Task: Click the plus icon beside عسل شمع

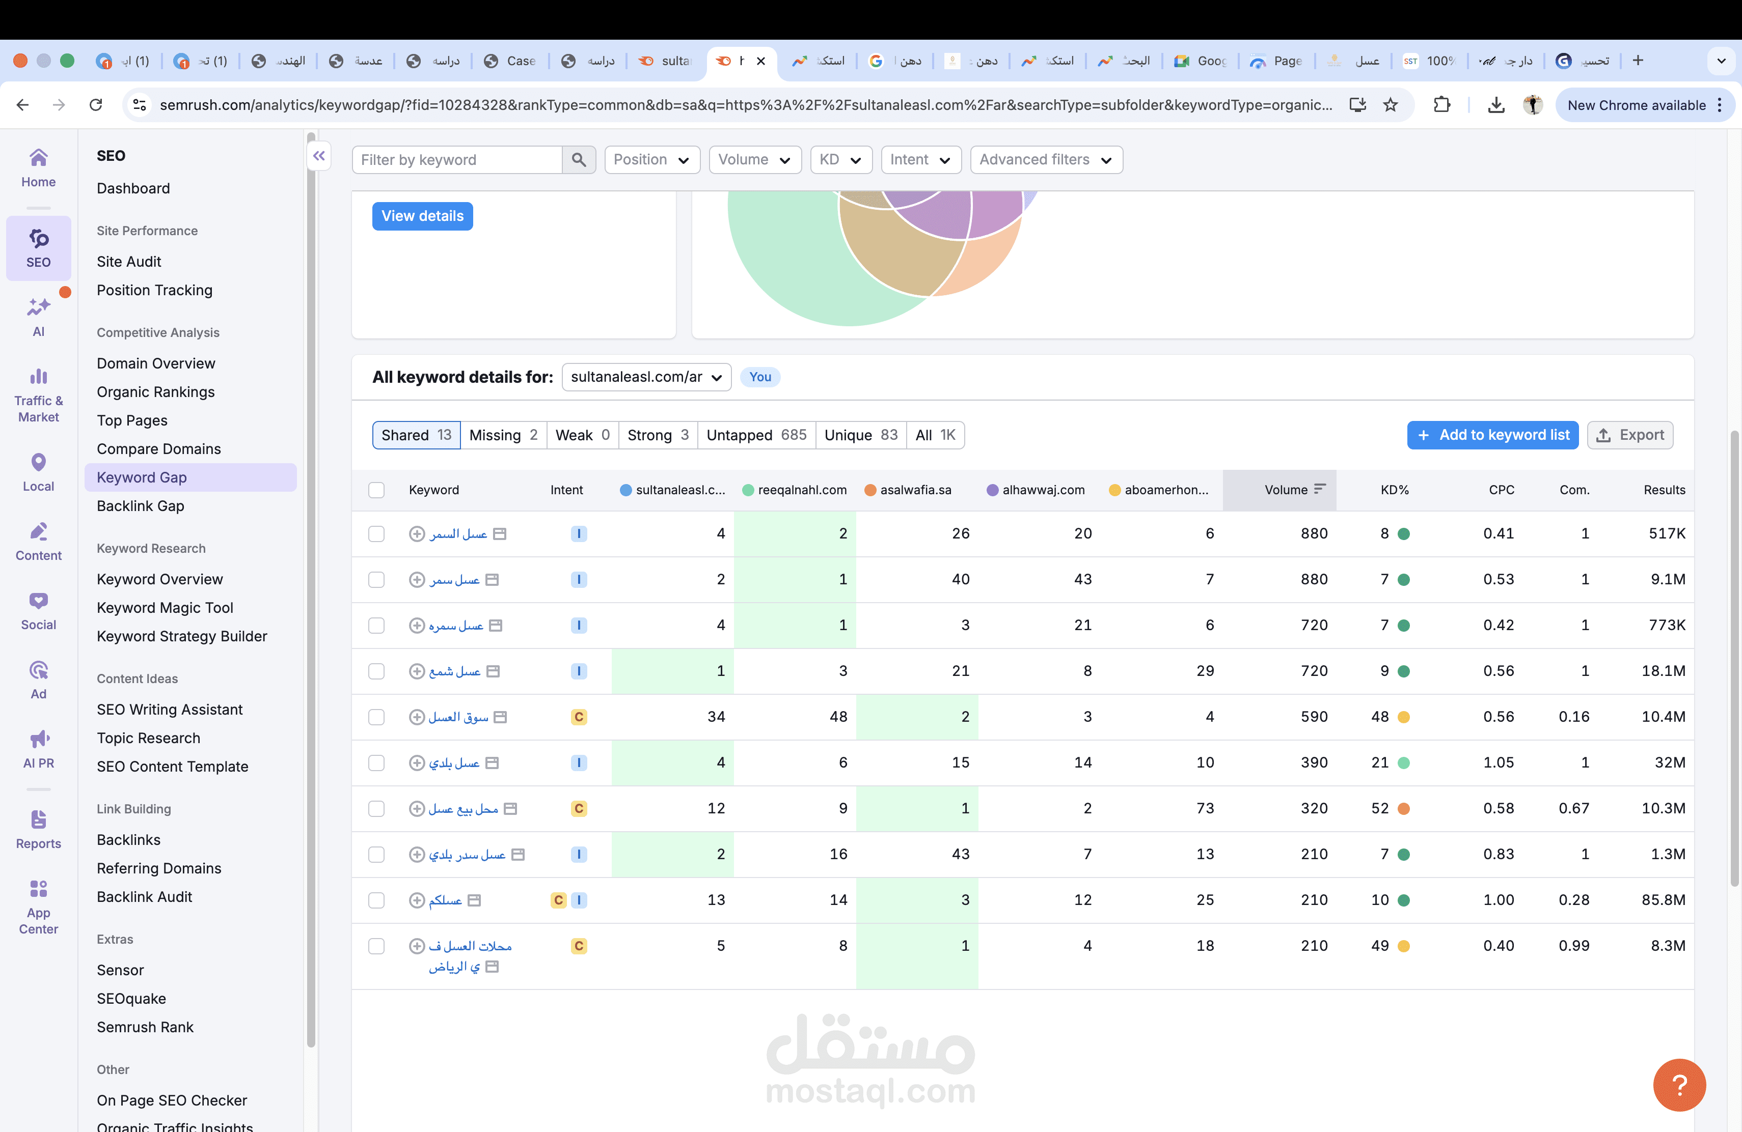Action: tap(417, 671)
